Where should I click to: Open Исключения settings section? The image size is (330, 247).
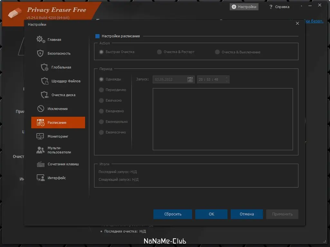point(58,109)
